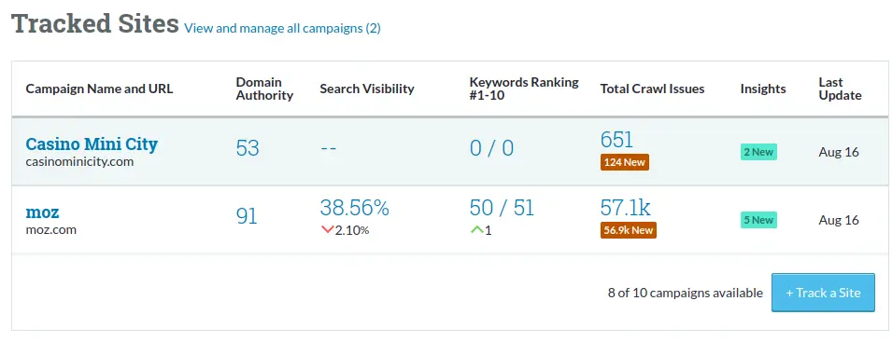Image resolution: width=892 pixels, height=342 pixels.
Task: Open moz keywords ranking 50 / 51
Action: pos(502,208)
